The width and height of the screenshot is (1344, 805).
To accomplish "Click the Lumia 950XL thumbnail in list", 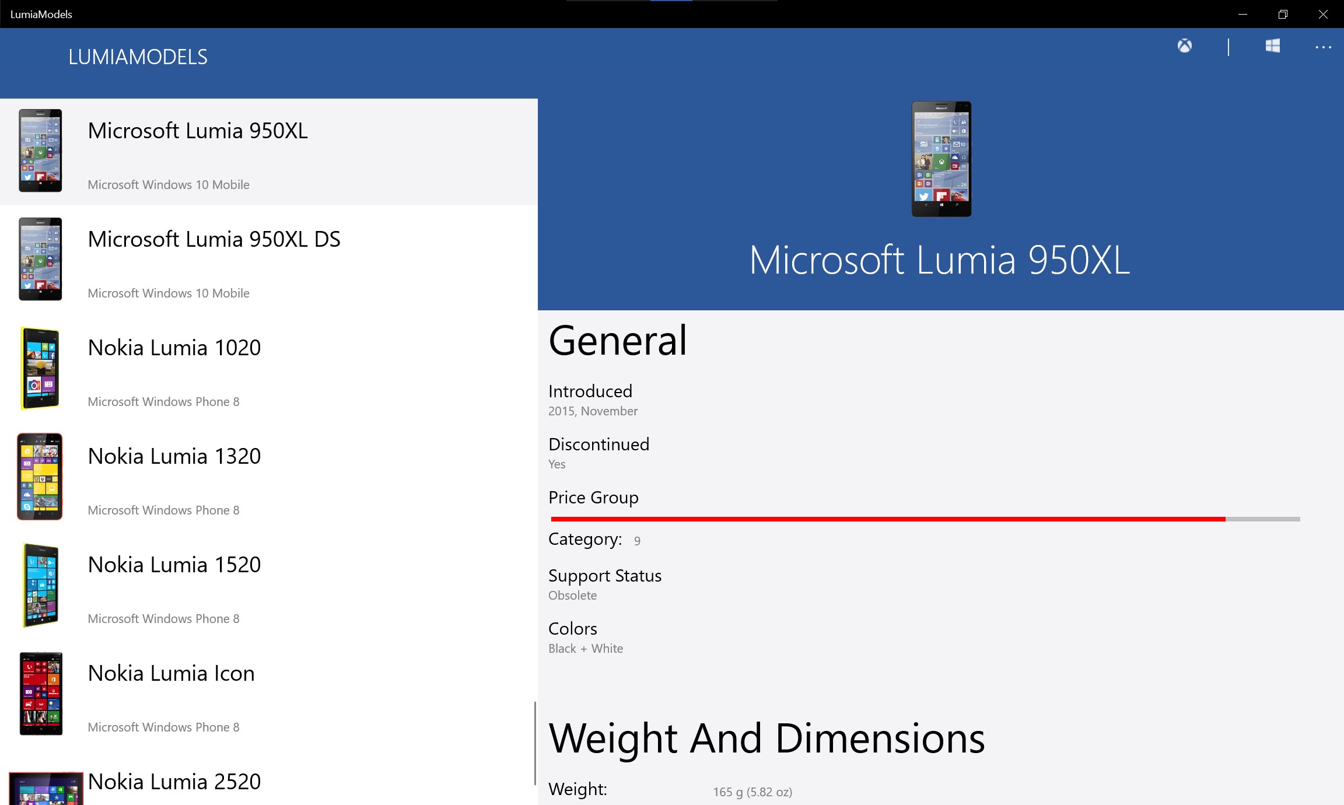I will pyautogui.click(x=40, y=150).
